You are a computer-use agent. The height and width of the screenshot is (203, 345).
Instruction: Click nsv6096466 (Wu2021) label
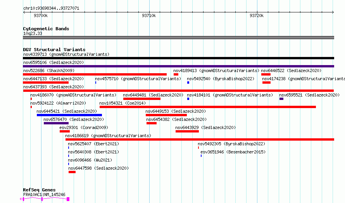click(x=90, y=160)
